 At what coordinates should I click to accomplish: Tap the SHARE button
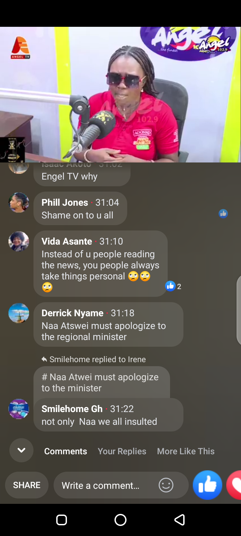[27, 485]
